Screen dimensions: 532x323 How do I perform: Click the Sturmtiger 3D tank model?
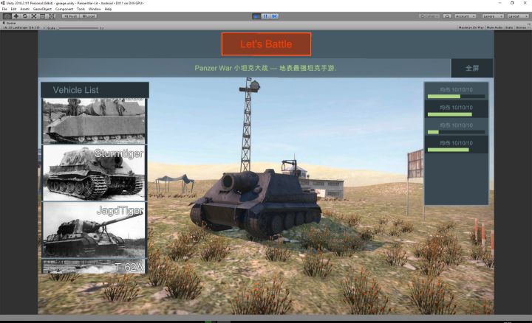coord(256,201)
